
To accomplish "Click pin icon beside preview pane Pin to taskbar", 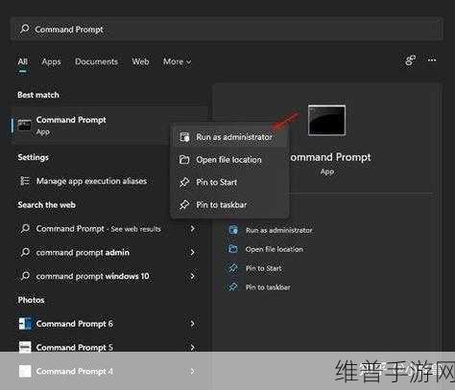I will [233, 287].
